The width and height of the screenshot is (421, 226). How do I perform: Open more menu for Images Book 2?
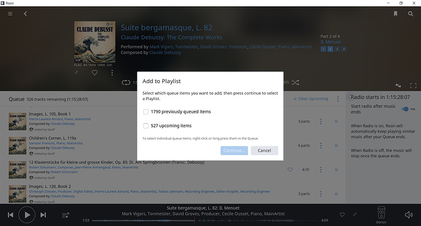321,194
